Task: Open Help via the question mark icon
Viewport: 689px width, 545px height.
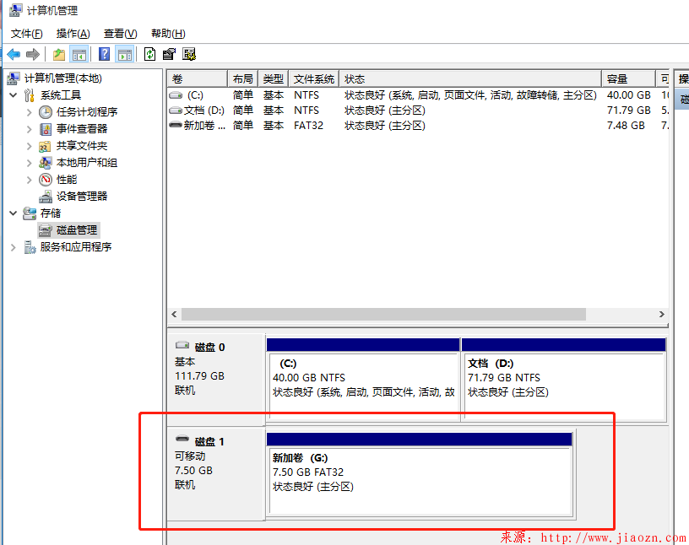Action: pos(105,55)
